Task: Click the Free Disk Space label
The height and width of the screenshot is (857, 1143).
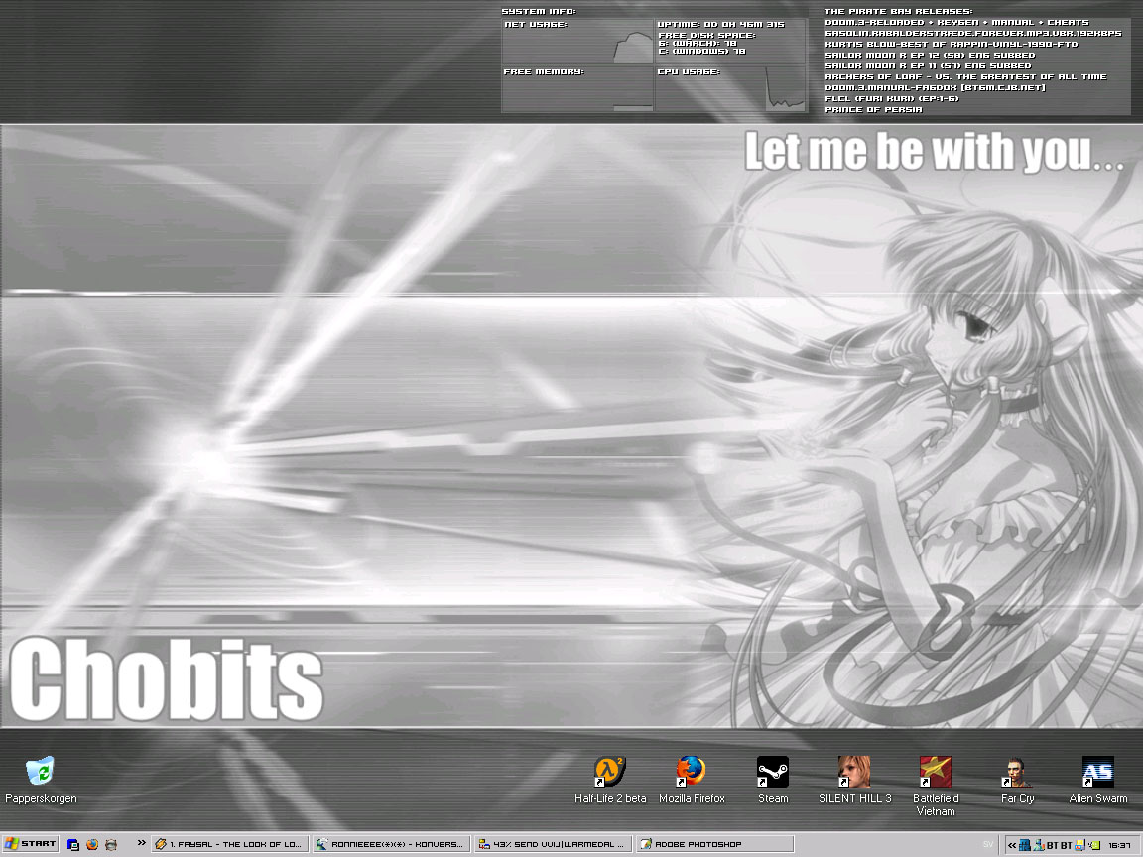Action: (706, 35)
